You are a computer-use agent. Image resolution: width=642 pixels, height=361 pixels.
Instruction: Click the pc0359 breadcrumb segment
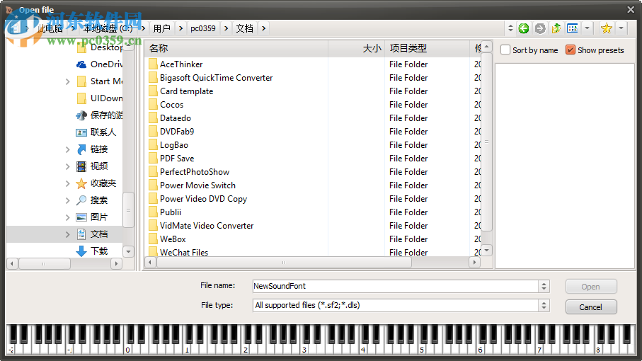203,28
